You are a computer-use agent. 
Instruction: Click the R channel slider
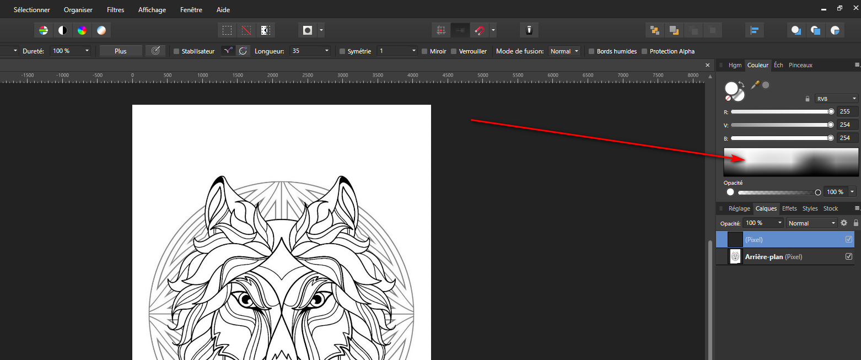click(x=783, y=111)
